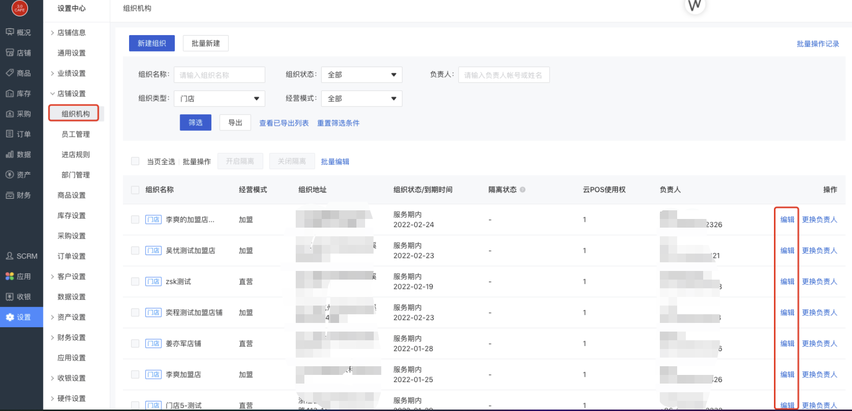The image size is (852, 411).
Task: Open the 应用 colorful apps icon
Action: pos(10,276)
